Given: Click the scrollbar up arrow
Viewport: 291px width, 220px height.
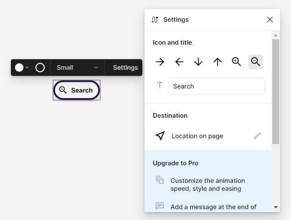Looking at the screenshot, I should coord(276,35).
